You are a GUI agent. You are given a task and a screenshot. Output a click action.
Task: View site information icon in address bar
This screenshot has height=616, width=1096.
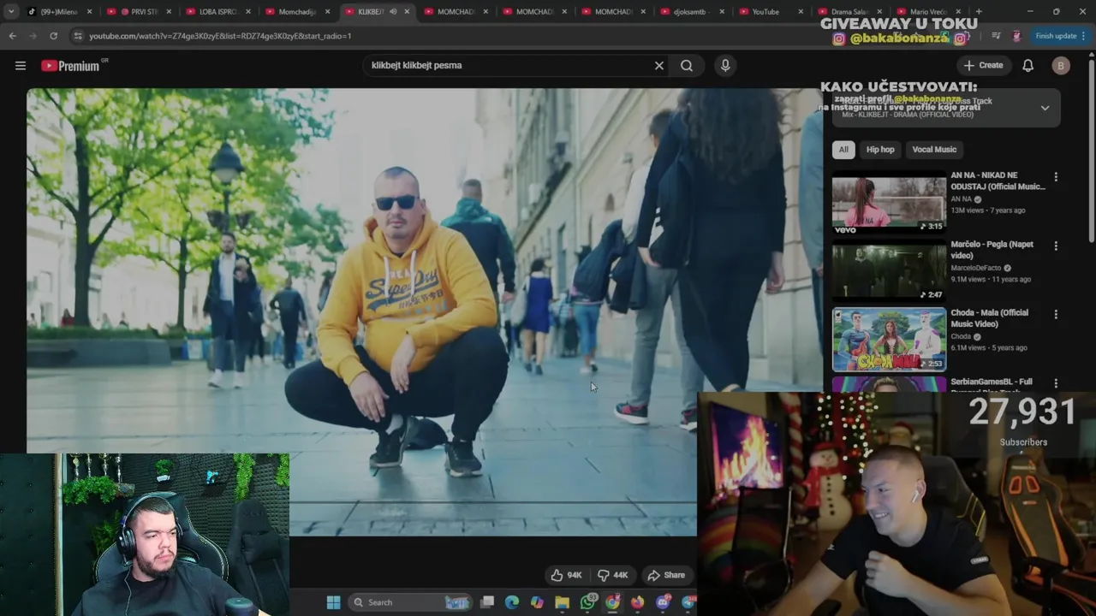pyautogui.click(x=78, y=36)
